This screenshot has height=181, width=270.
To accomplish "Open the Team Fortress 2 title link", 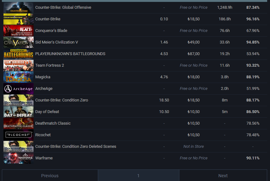I will point(50,65).
